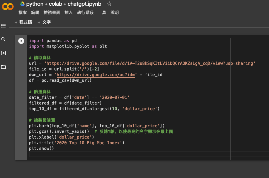
Task: Click the line 'import pandas as pd'
Action: tap(53, 41)
